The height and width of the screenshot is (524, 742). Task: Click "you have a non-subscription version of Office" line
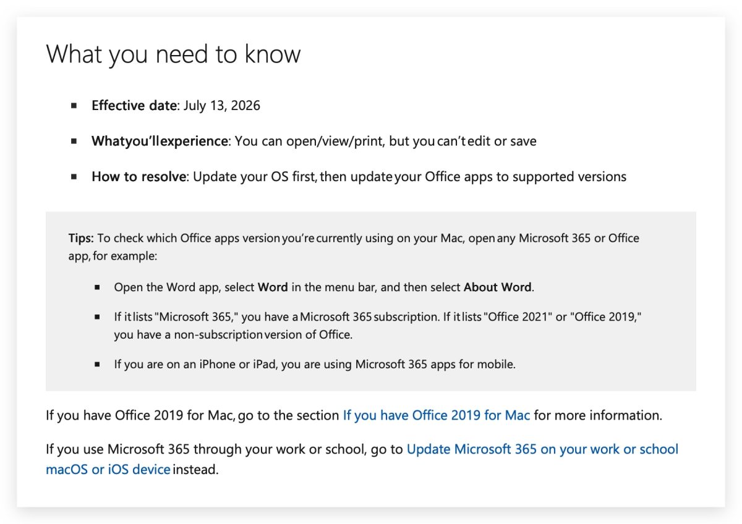click(232, 335)
